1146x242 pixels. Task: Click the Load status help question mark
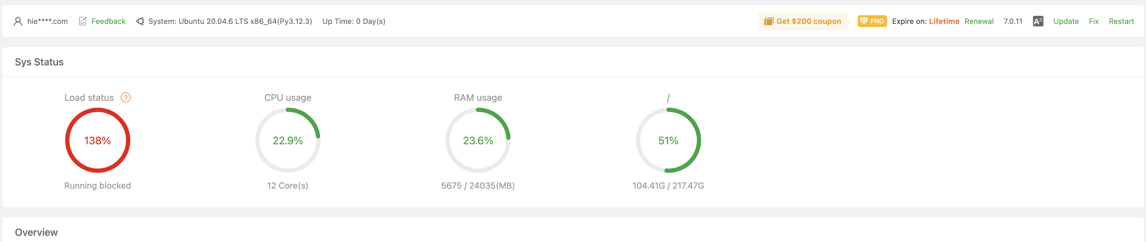pyautogui.click(x=126, y=98)
